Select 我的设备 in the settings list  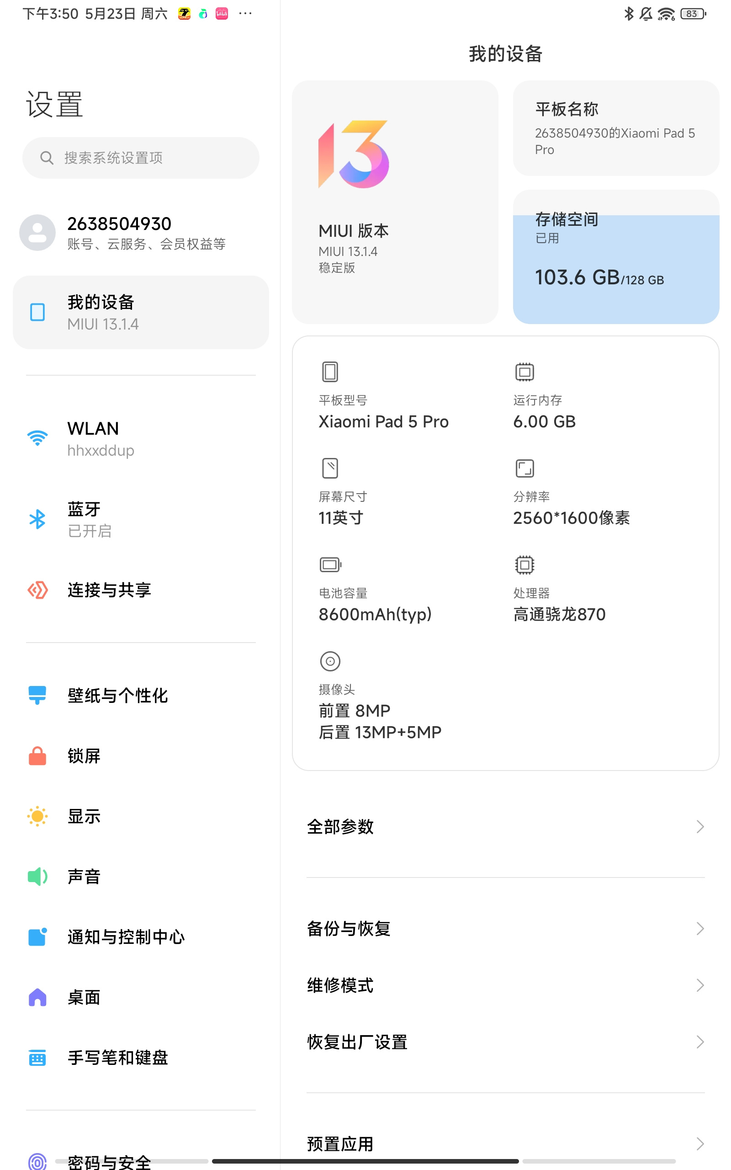[141, 312]
